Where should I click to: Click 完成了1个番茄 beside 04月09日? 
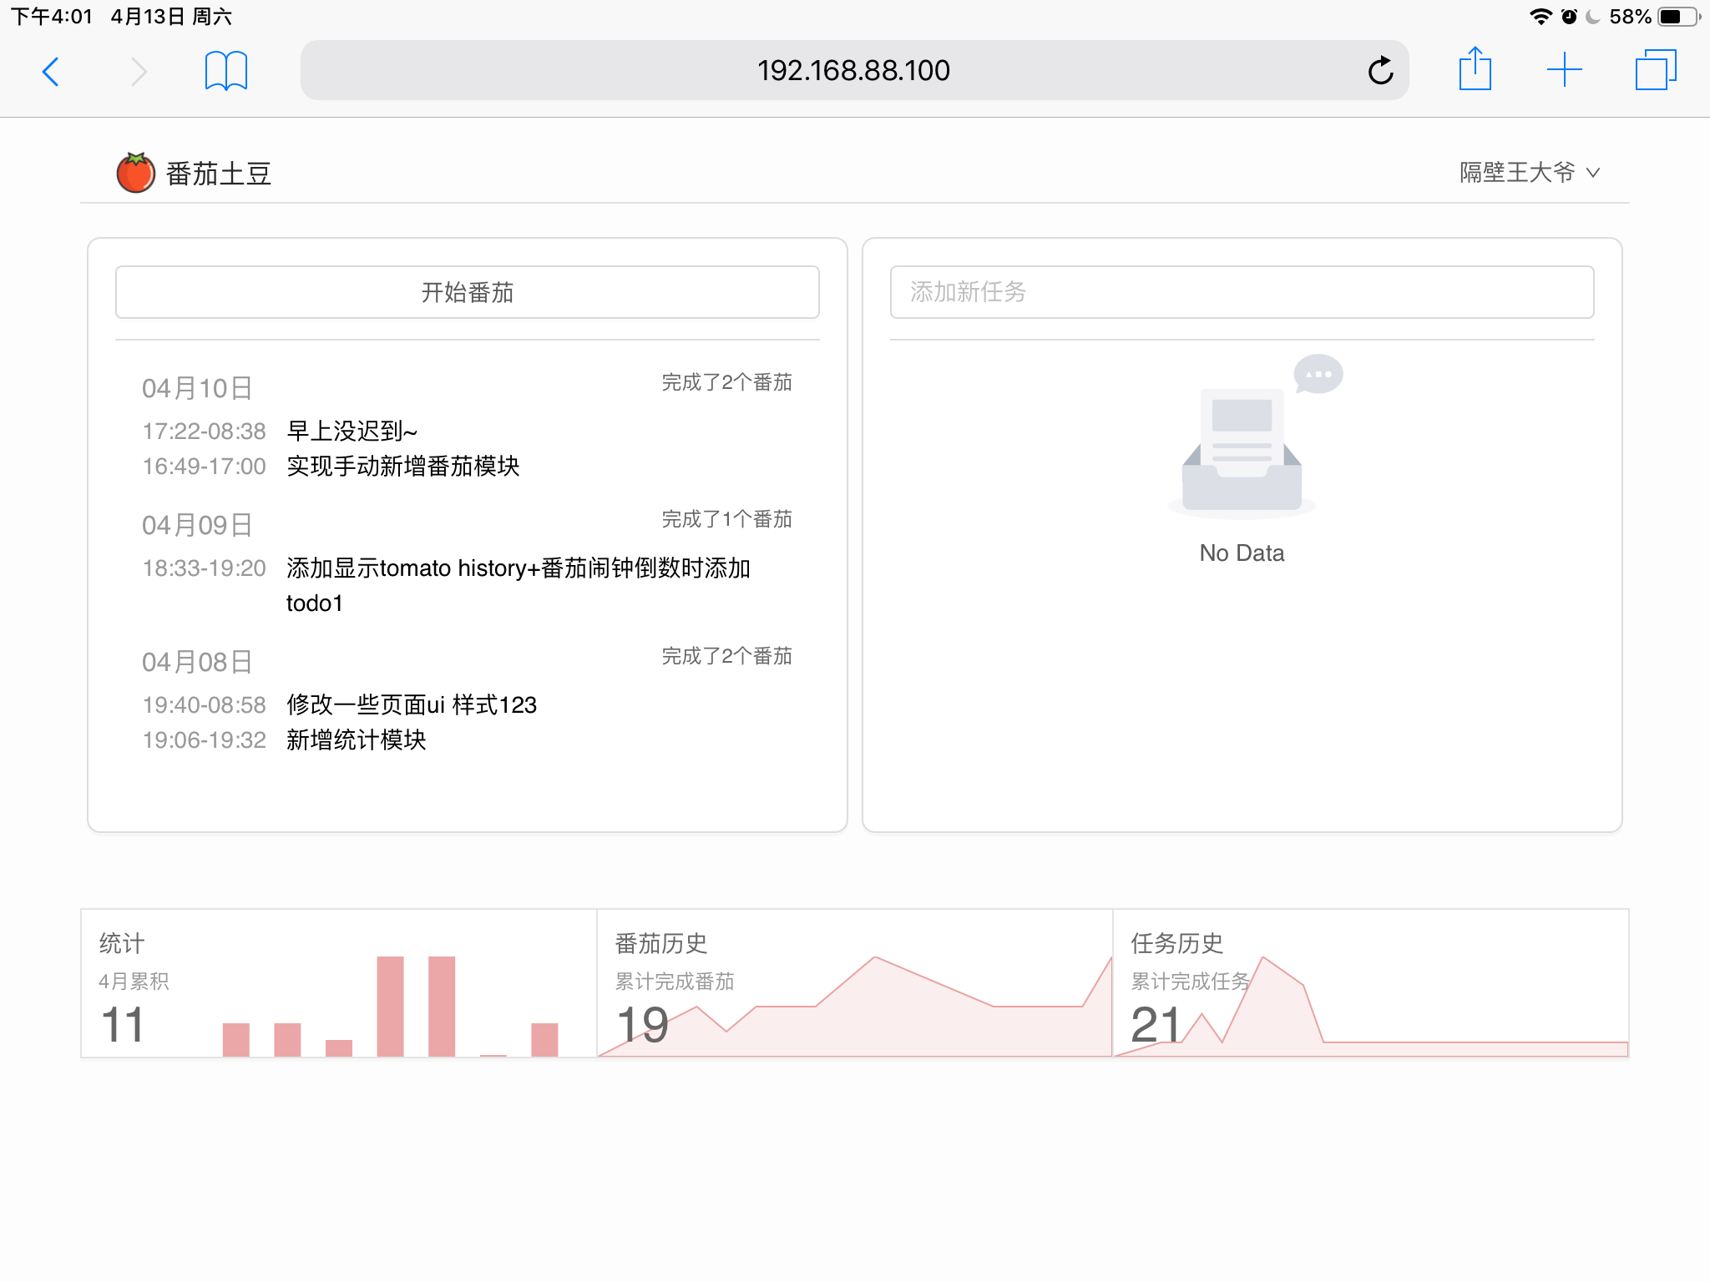pyautogui.click(x=726, y=519)
